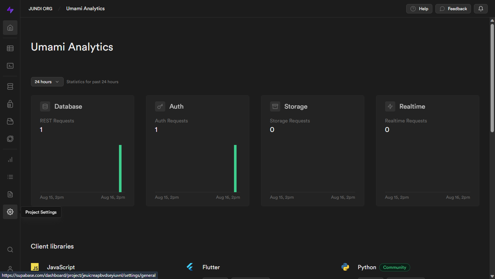Image resolution: width=495 pixels, height=279 pixels.
Task: Click the Auth card's key icon
Action: coord(160,106)
